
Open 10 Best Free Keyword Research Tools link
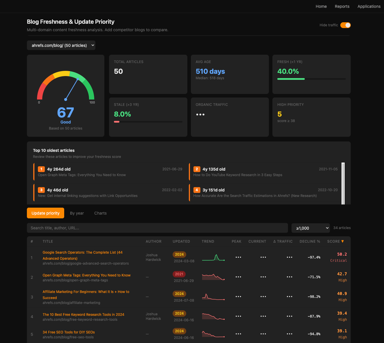coord(83,314)
